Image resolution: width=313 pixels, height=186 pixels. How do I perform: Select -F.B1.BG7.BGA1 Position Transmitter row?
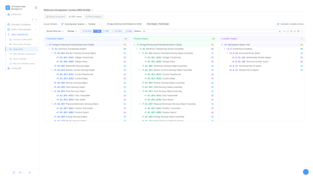(x=175, y=108)
